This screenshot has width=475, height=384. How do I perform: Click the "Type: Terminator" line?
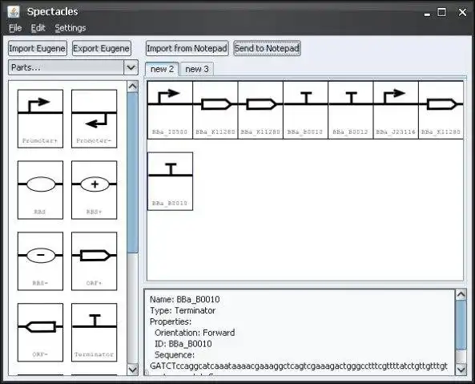click(x=183, y=311)
